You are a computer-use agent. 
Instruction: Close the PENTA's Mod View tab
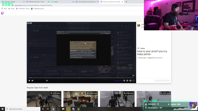point(49,2)
